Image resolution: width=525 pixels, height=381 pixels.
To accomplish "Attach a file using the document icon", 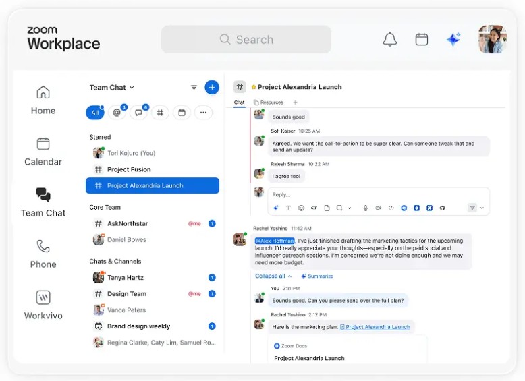I will [x=327, y=208].
